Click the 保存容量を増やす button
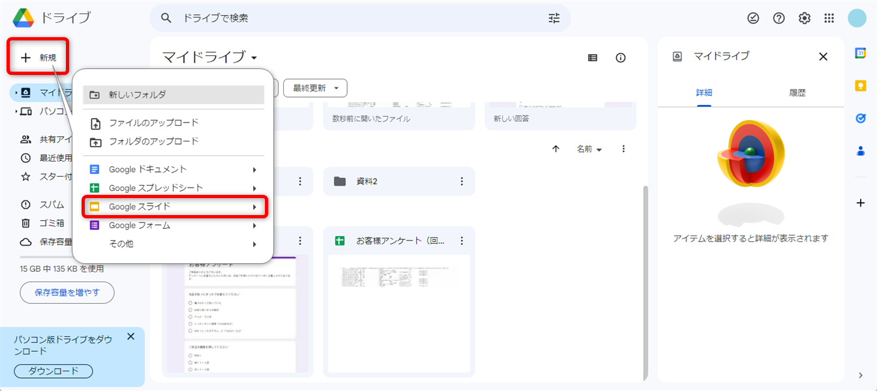This screenshot has width=877, height=391. [x=67, y=293]
